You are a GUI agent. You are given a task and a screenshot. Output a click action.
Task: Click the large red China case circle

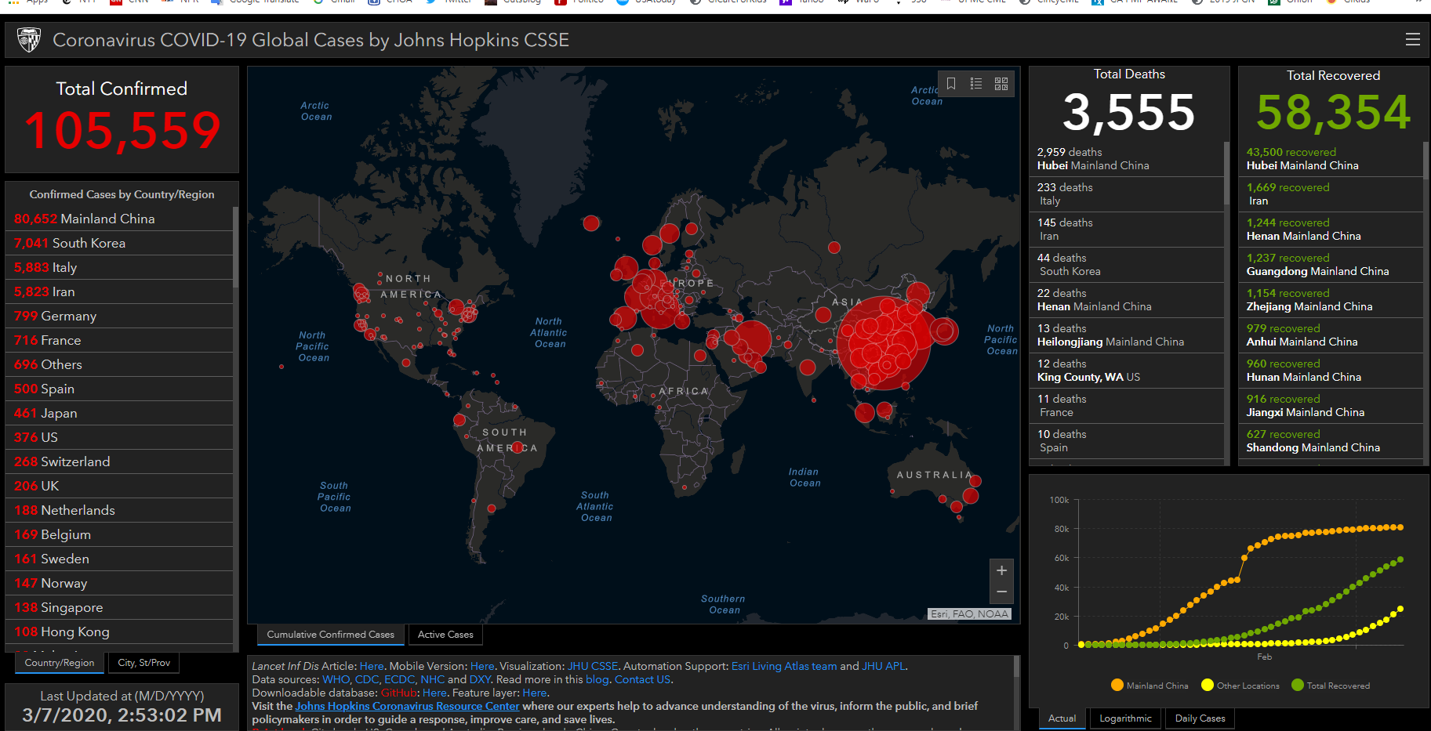[x=884, y=343]
